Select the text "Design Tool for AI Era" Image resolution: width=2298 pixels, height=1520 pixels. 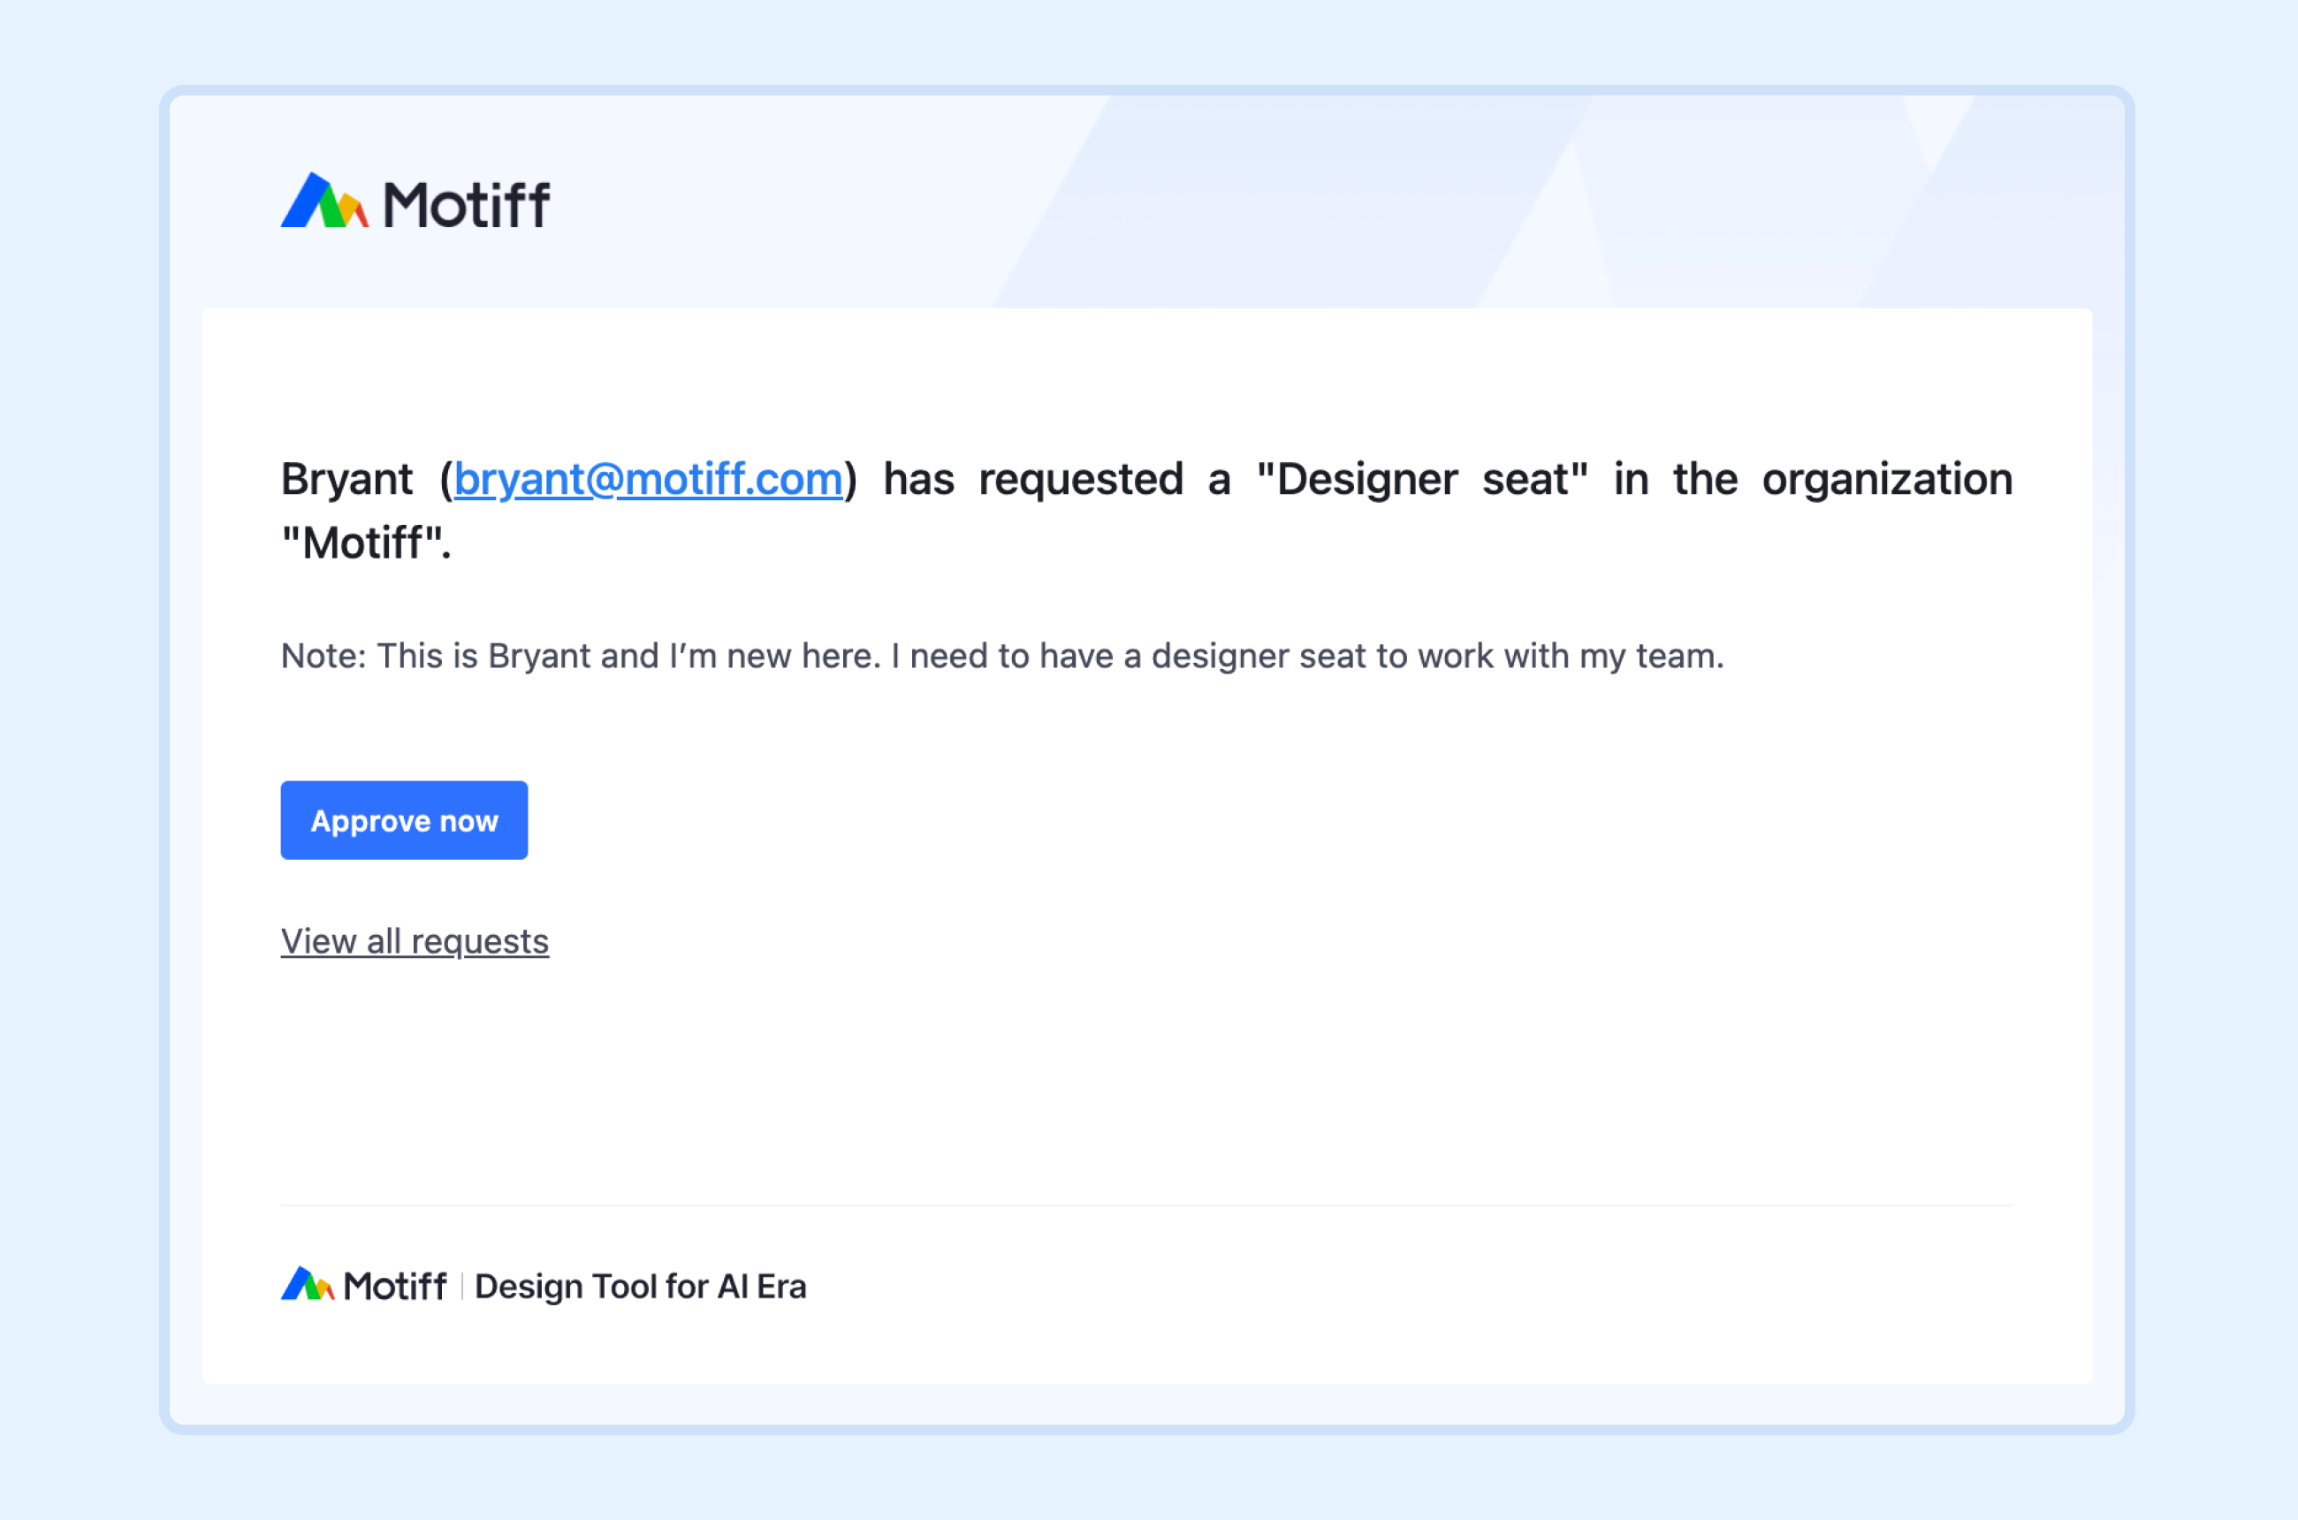pyautogui.click(x=641, y=1287)
